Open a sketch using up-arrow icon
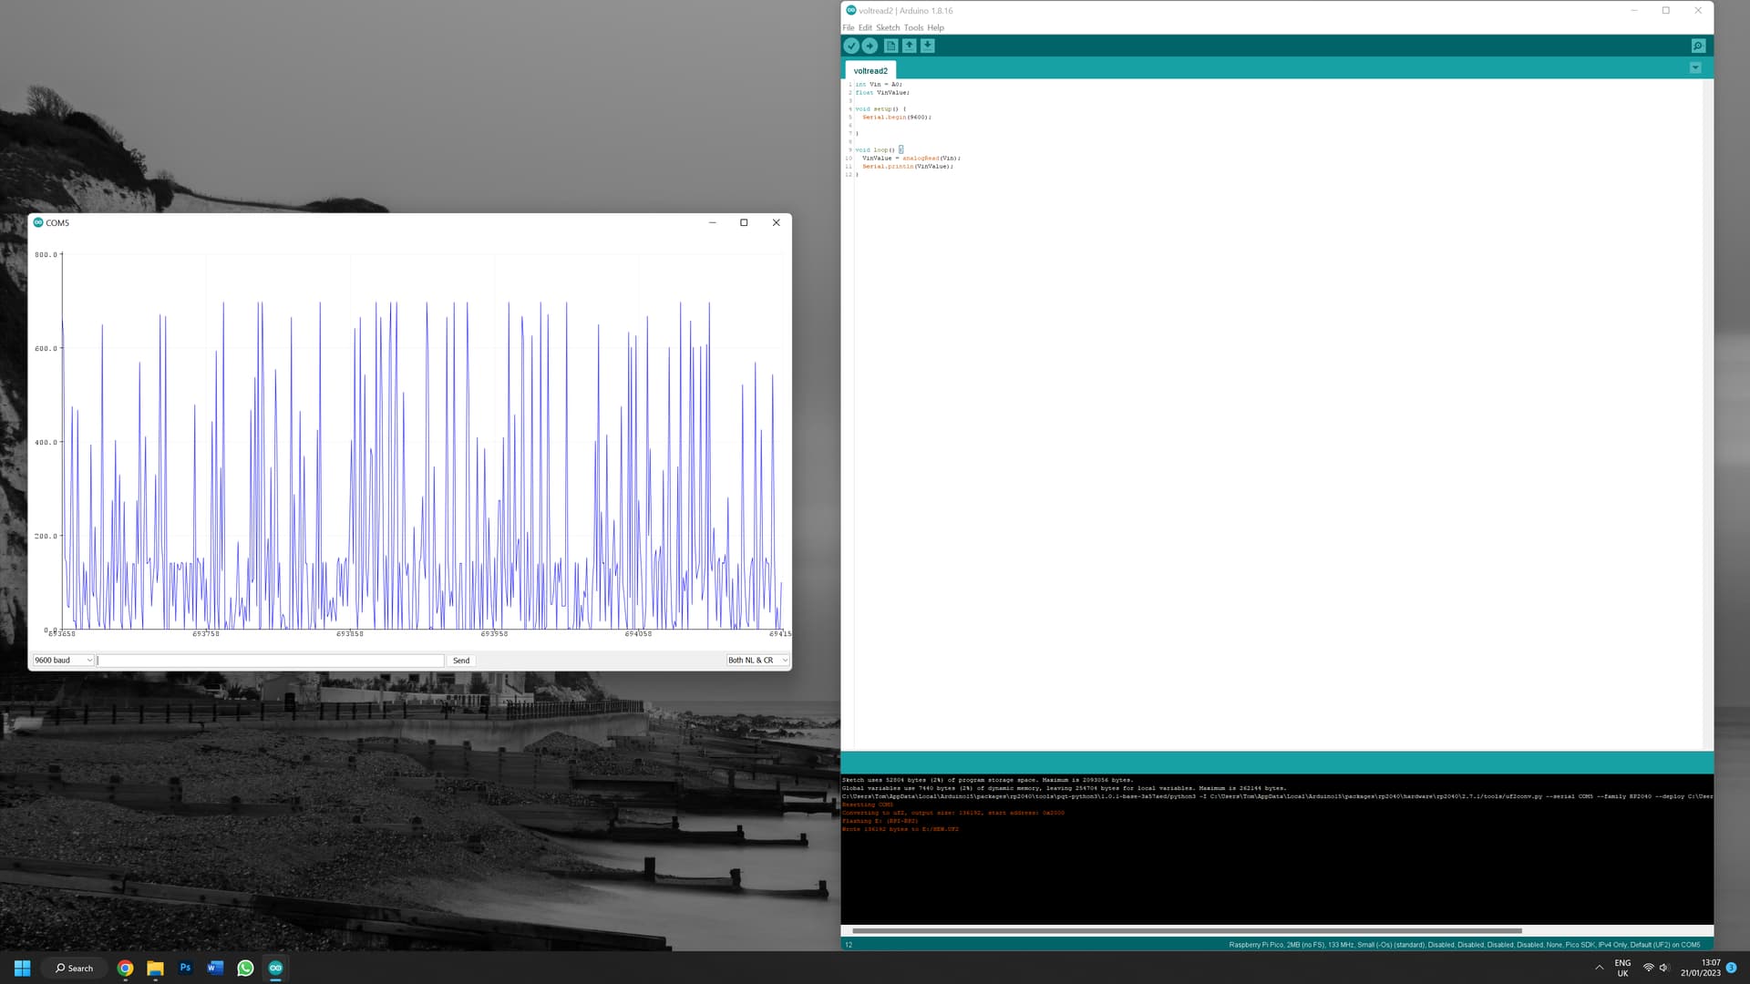 909,46
